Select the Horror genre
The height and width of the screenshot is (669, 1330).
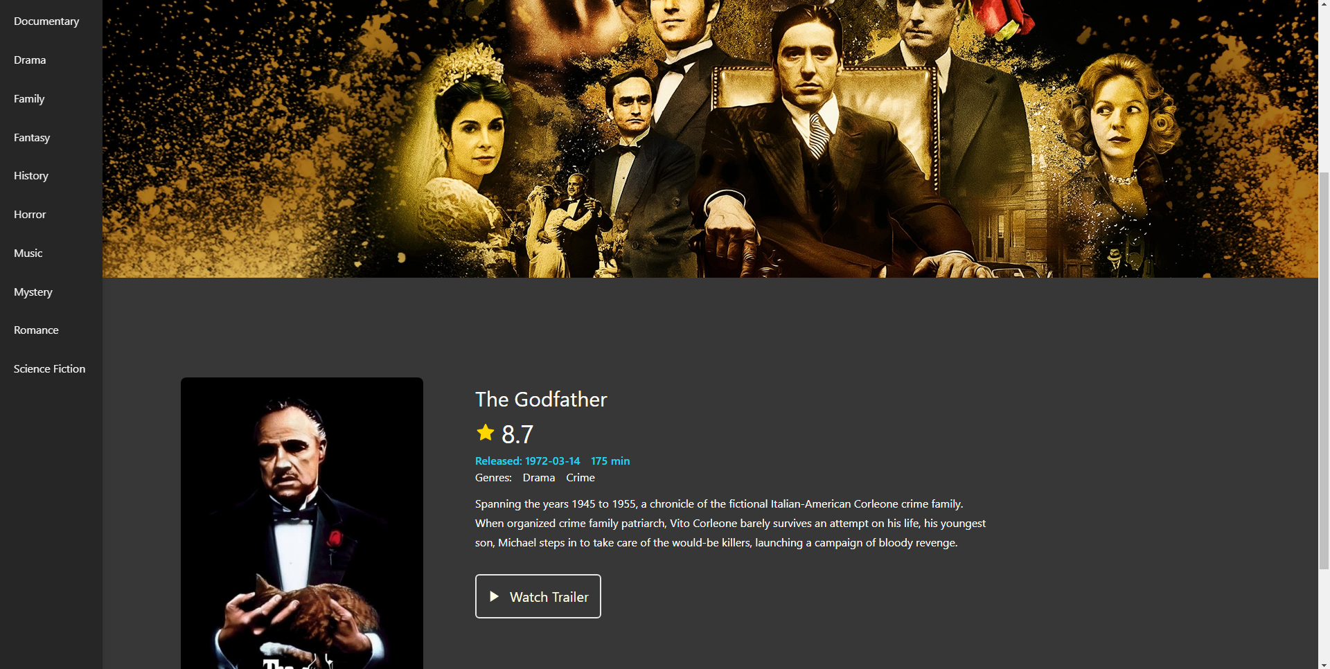tap(30, 215)
